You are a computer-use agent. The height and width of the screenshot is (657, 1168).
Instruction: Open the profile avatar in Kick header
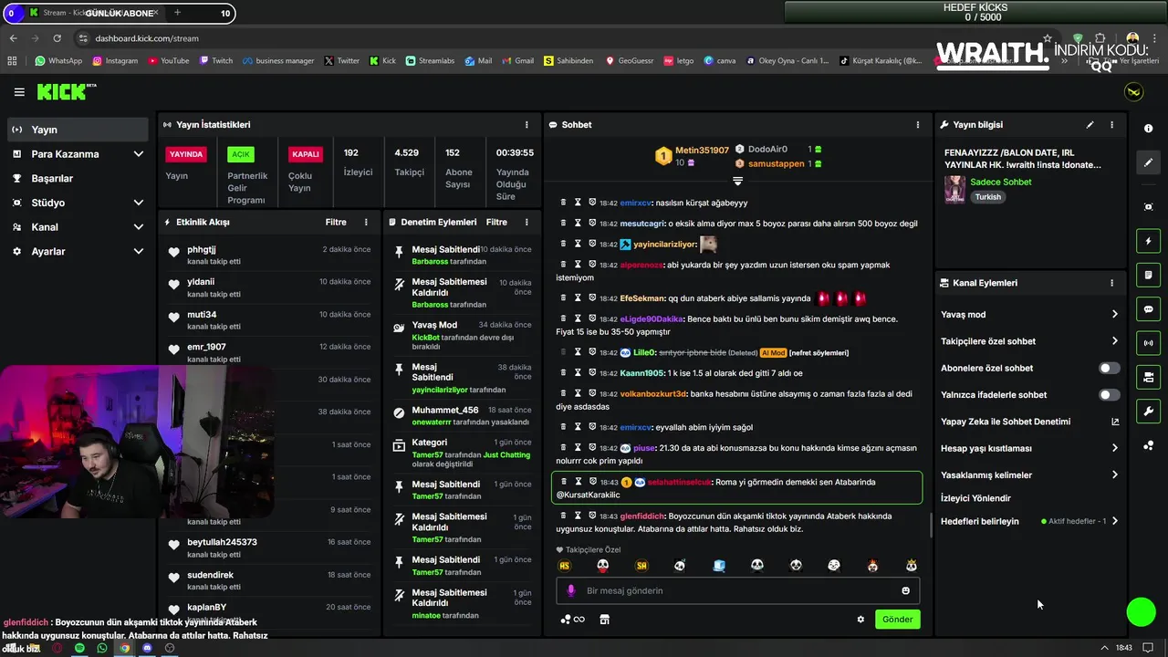[x=1133, y=92]
